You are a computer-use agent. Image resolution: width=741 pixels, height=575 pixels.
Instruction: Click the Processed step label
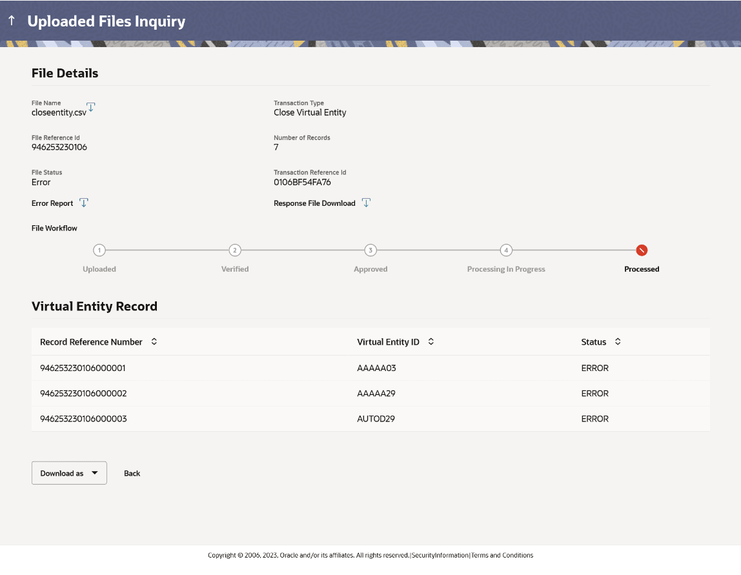point(642,269)
